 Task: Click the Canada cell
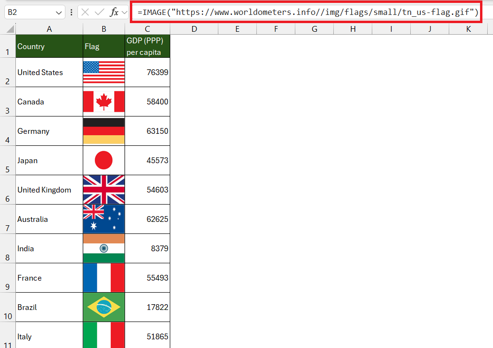(50, 102)
